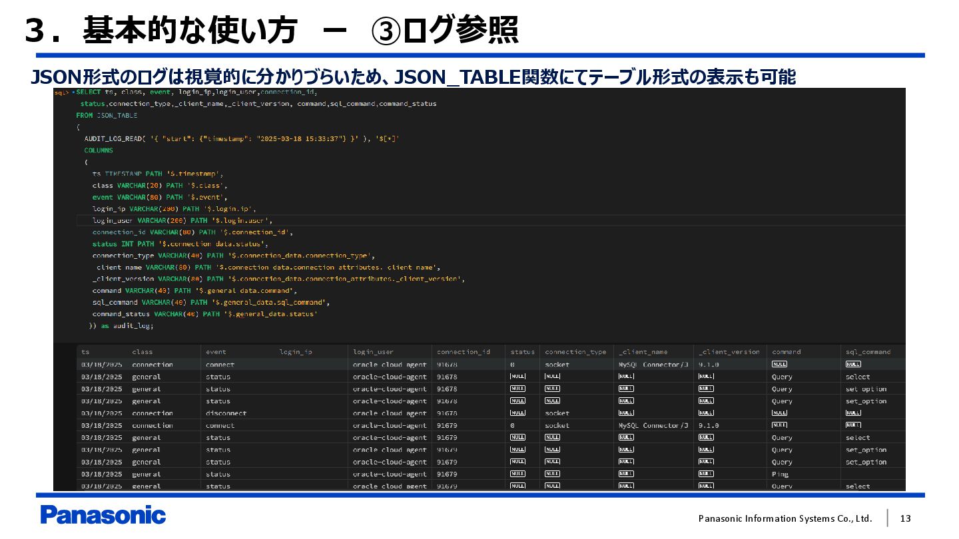This screenshot has height=539, width=959.
Task: Click the sql_command column header
Action: pyautogui.click(x=868, y=352)
